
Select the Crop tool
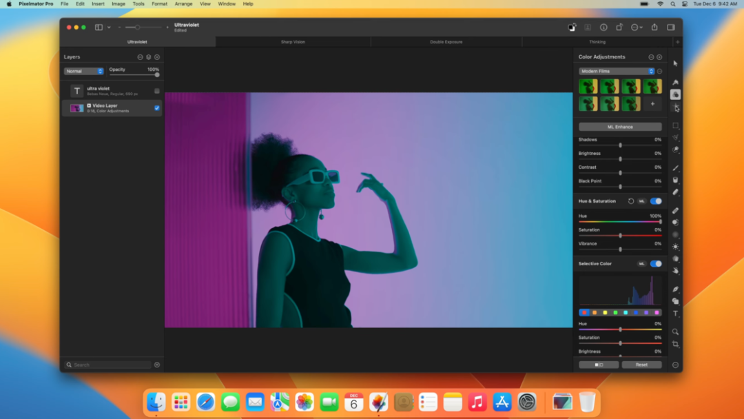(x=675, y=344)
